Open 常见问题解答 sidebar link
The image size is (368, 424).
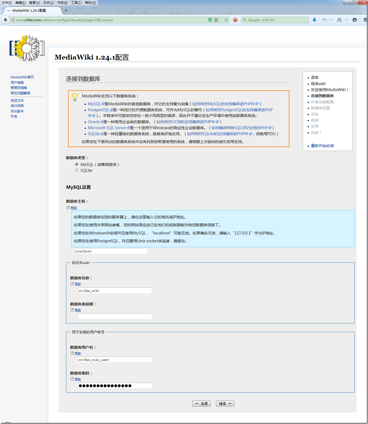point(20,93)
